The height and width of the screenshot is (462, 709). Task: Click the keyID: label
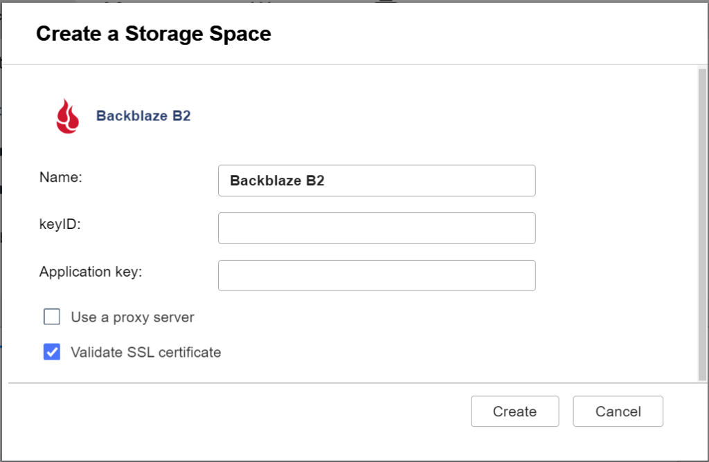click(x=60, y=225)
